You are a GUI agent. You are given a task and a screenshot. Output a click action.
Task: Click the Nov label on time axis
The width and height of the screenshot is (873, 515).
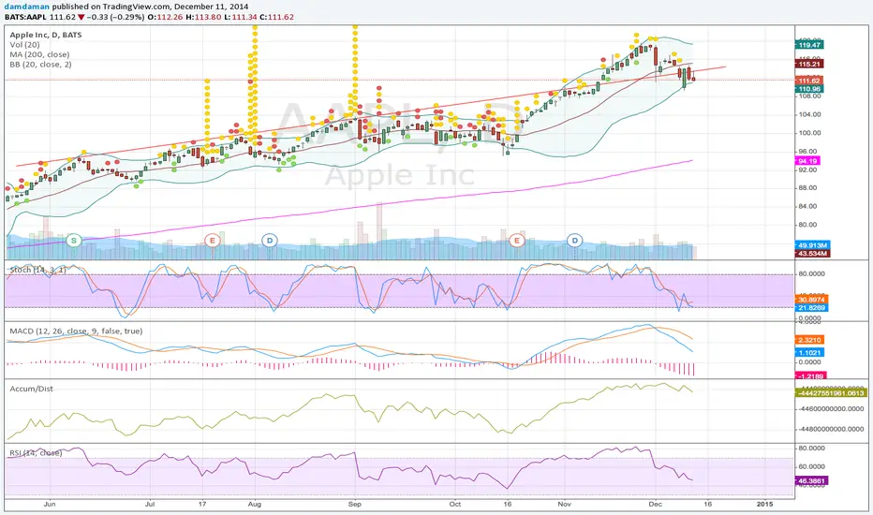565,504
